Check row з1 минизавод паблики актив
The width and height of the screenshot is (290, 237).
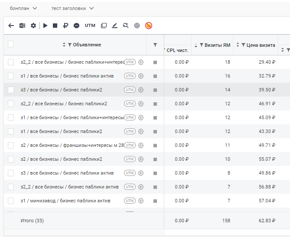(x=11, y=201)
